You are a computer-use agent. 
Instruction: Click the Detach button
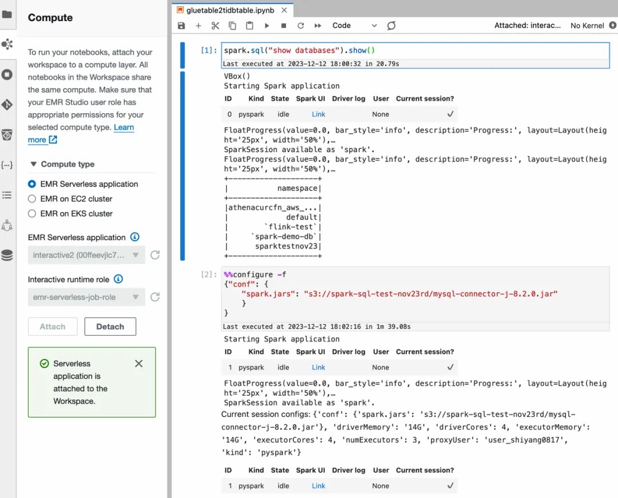(110, 326)
